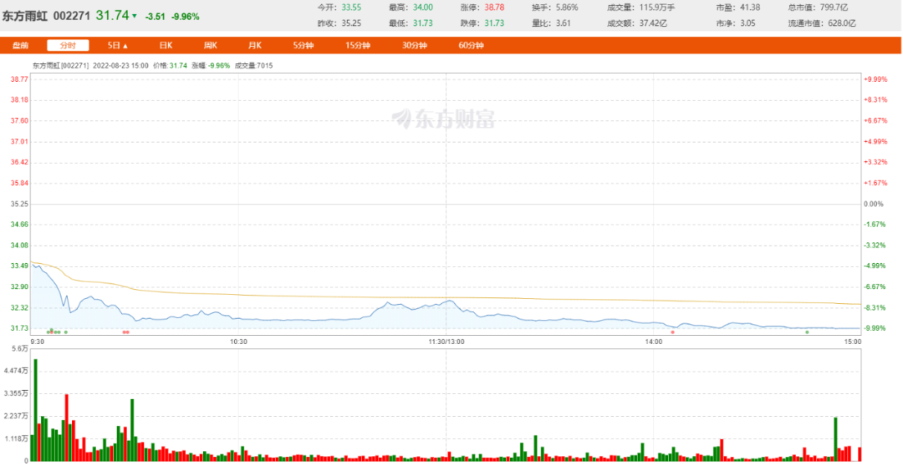The width and height of the screenshot is (903, 471).
Task: Click the current price 31.74
Action: 112,16
